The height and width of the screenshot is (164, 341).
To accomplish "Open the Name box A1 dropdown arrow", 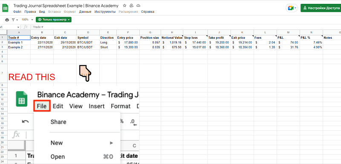I will 18,27.
